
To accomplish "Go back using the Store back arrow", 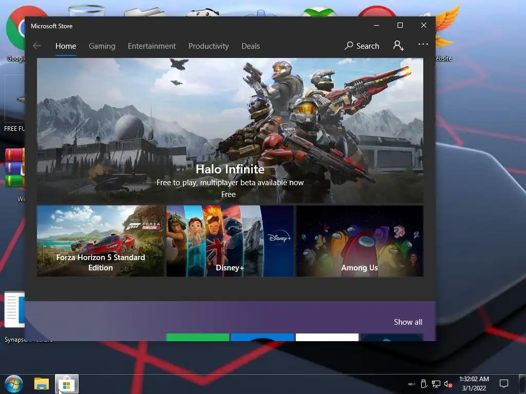I will click(x=37, y=46).
